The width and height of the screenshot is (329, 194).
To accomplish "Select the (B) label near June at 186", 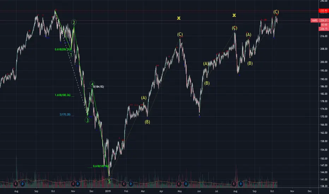I will click(x=207, y=83).
